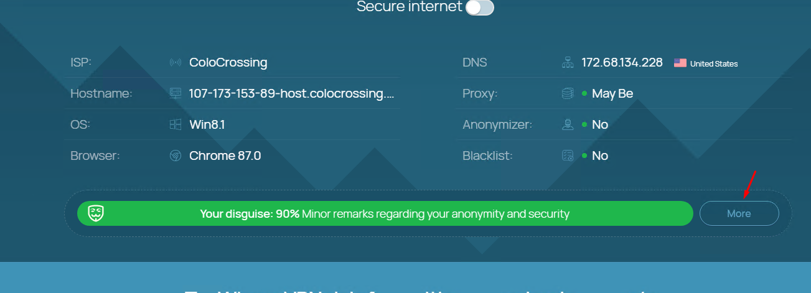811x293 pixels.
Task: Click the United States flag icon
Action: [x=680, y=63]
